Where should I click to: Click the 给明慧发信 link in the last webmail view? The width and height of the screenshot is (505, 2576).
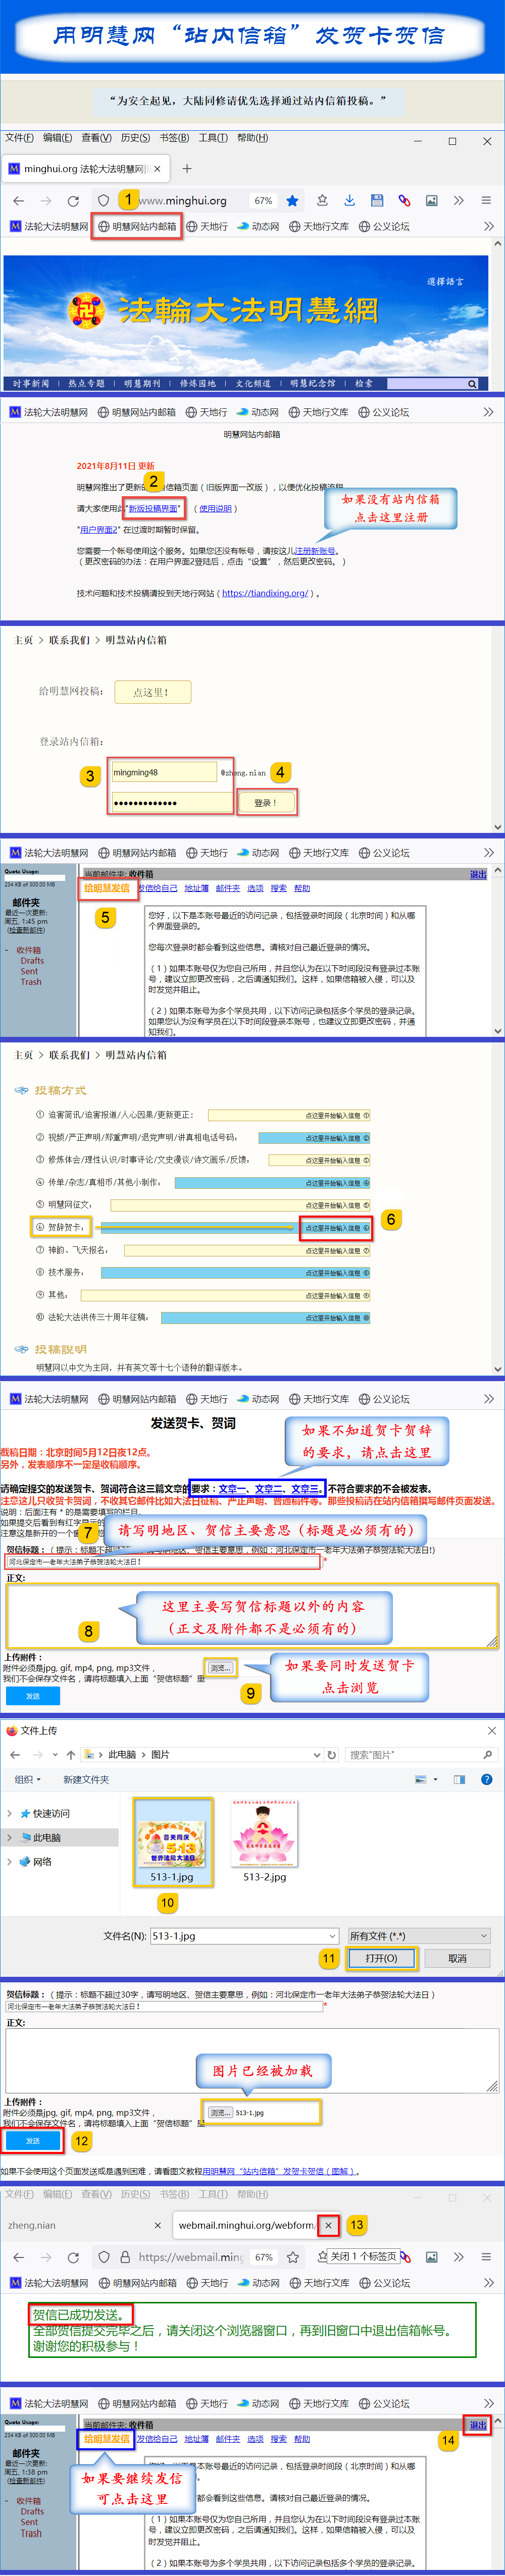(107, 2438)
